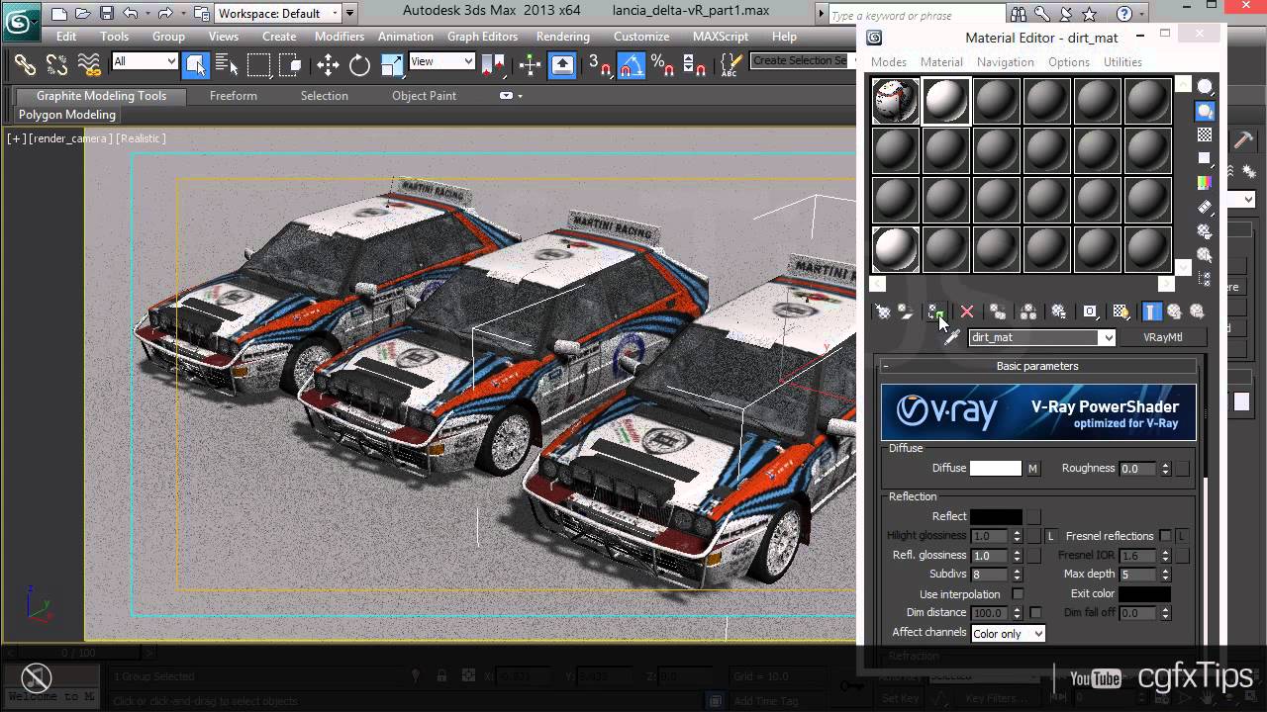Screen dimensions: 1267x712
Task: Toggle the Dim distance checkbox
Action: point(1035,613)
